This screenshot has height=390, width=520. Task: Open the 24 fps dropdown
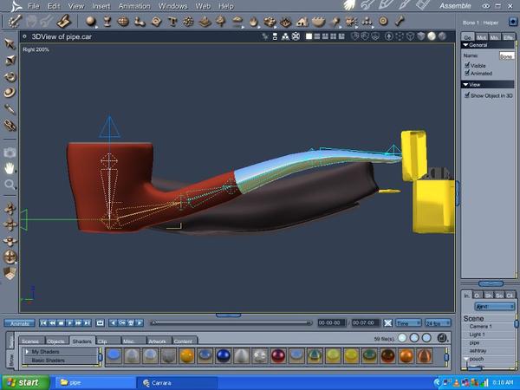[x=438, y=322]
